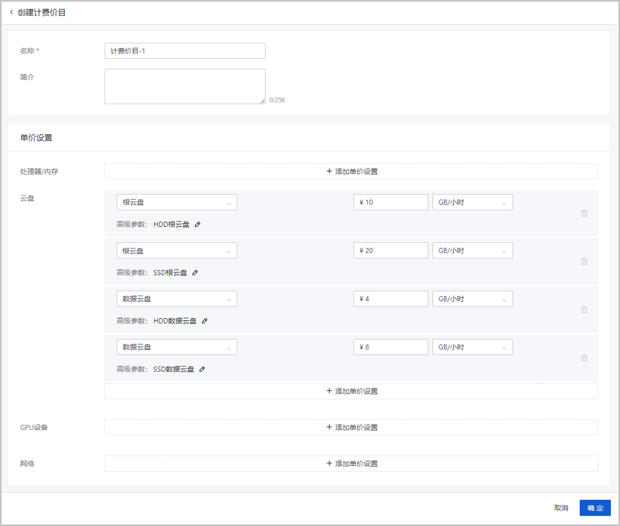Add unit price setting for 网络
The height and width of the screenshot is (526, 620).
coord(351,463)
